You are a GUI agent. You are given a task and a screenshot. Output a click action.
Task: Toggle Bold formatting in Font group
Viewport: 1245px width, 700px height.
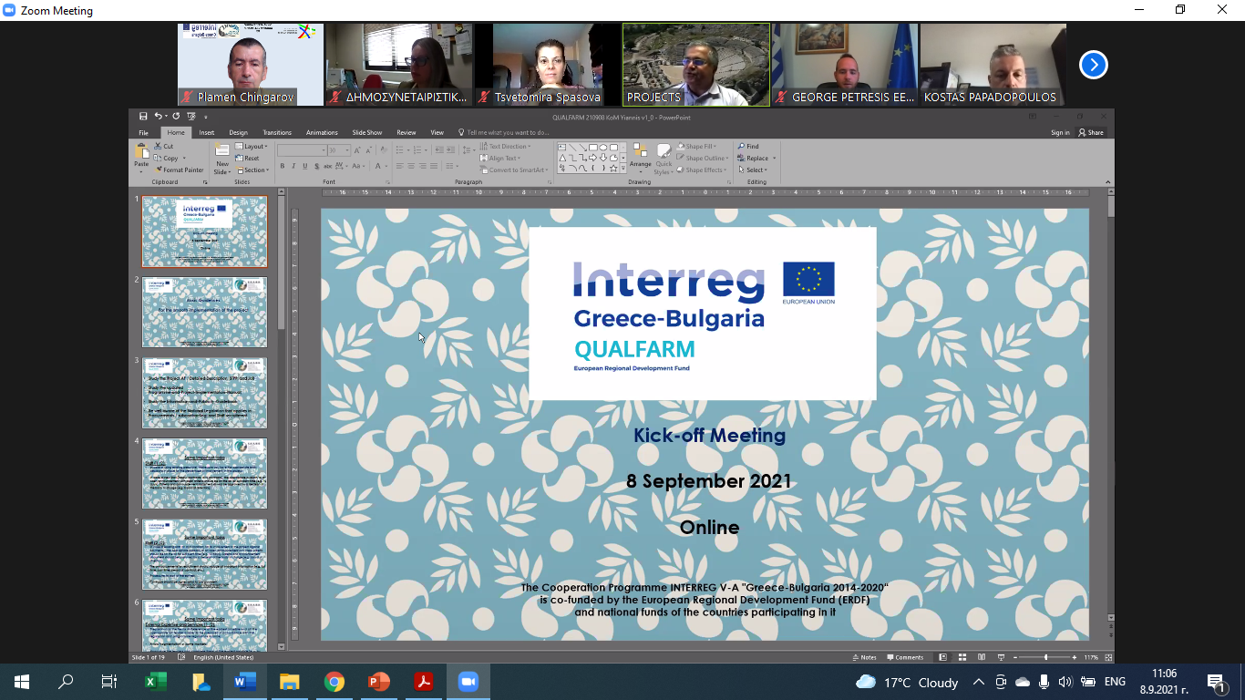(282, 166)
